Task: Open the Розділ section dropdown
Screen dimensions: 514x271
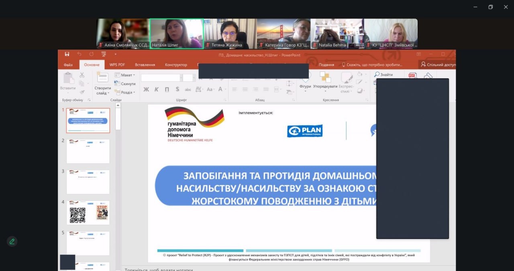Action: (x=125, y=93)
